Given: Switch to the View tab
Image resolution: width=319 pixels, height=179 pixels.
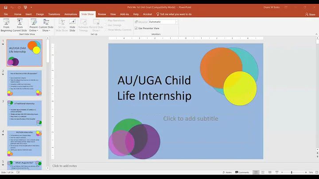Looking at the screenshot, I should click(x=113, y=14).
